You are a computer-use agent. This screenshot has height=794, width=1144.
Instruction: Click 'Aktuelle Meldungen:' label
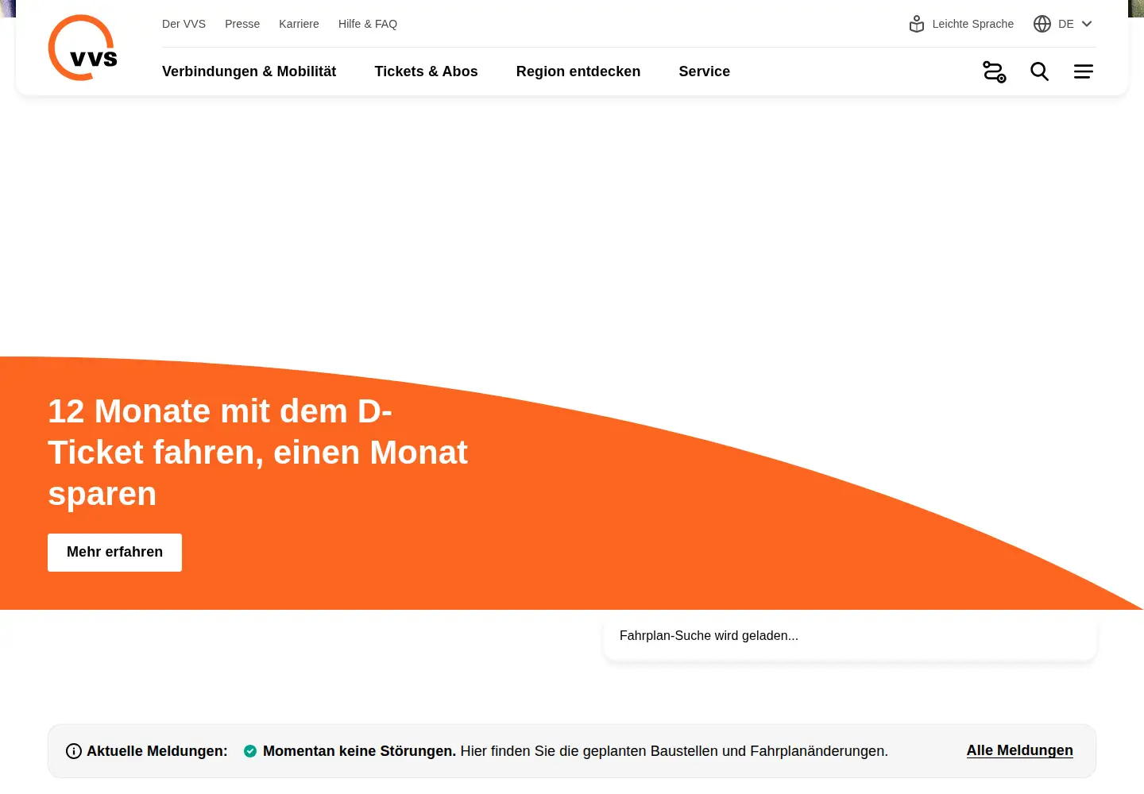click(157, 751)
